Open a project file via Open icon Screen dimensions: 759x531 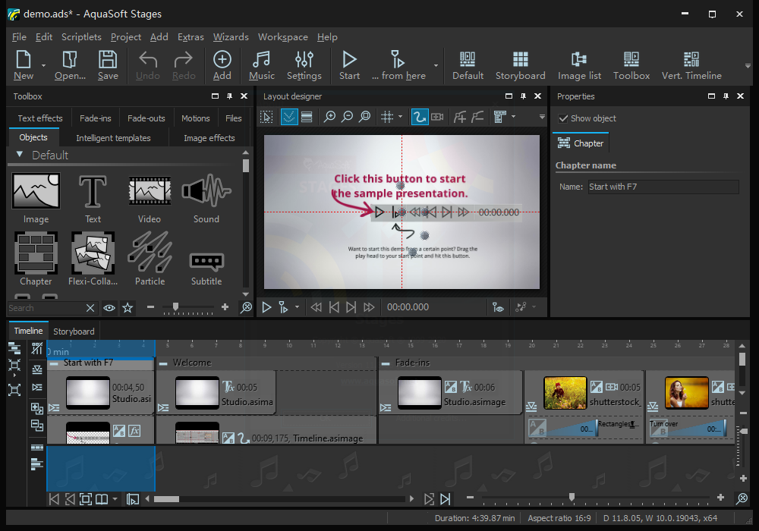(70, 65)
